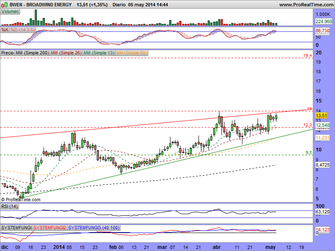This screenshot has height=251, width=335.
Task: Click the feb month label on time axis
Action: pyautogui.click(x=113, y=247)
